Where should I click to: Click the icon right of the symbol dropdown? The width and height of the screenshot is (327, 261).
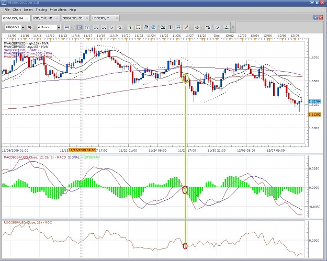(x=30, y=27)
